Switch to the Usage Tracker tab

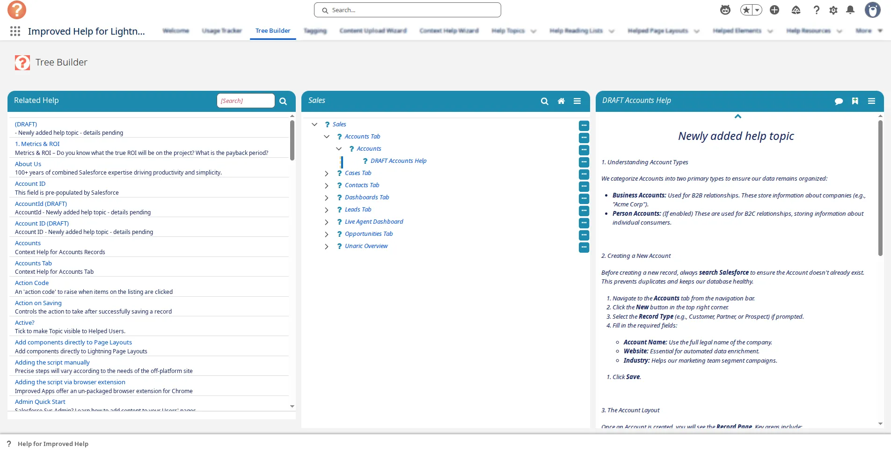222,31
